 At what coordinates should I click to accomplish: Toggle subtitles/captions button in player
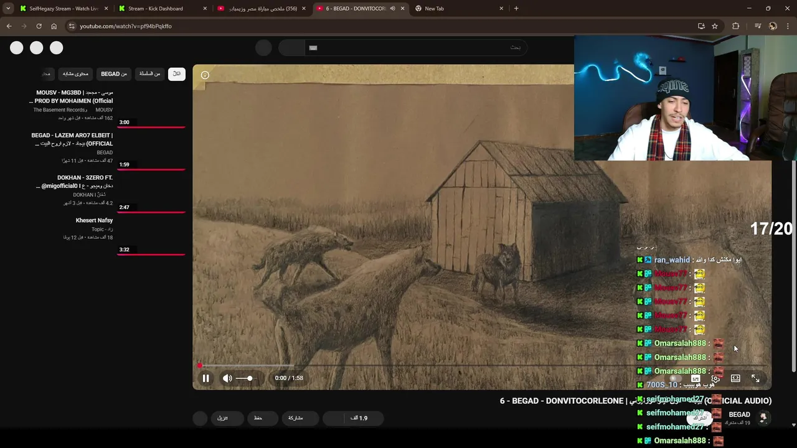tap(696, 378)
